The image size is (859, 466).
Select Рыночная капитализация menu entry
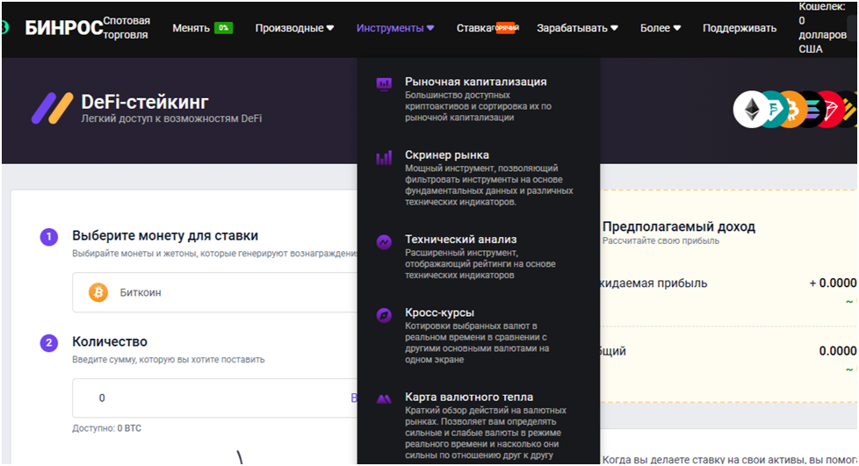pyautogui.click(x=478, y=98)
